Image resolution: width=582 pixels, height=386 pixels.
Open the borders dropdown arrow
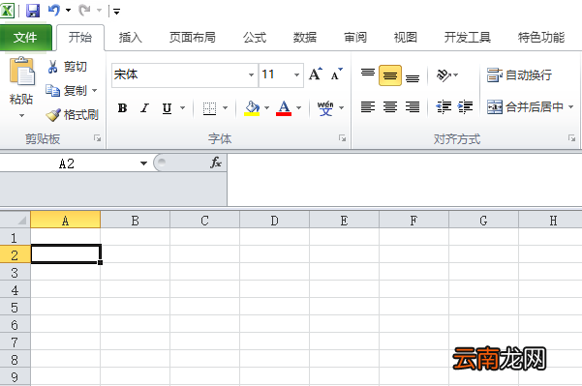click(225, 108)
